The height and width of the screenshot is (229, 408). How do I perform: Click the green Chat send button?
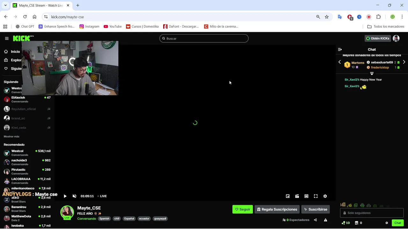pyautogui.click(x=398, y=223)
